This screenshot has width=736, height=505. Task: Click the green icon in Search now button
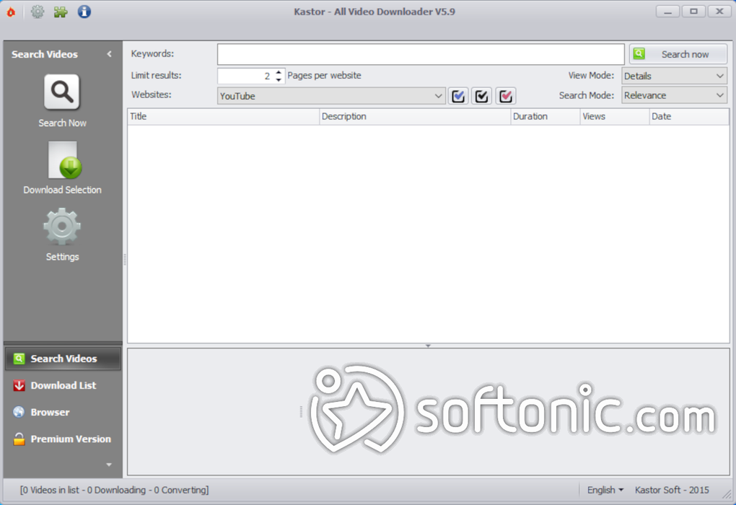coord(639,53)
